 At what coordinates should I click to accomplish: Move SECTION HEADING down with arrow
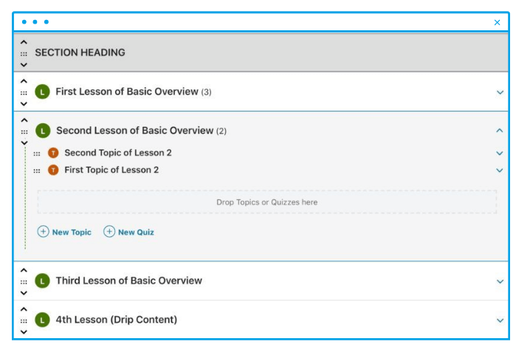point(24,65)
